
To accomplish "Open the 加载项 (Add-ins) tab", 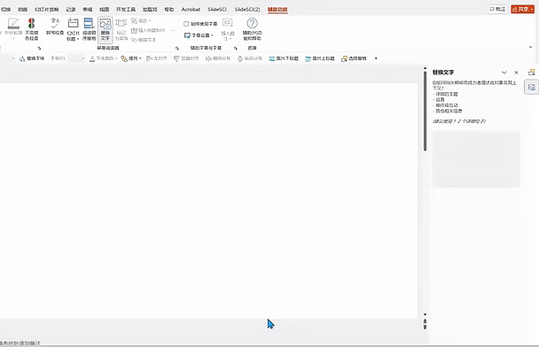I will 150,9.
